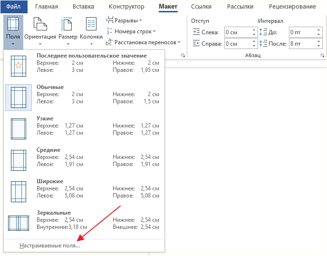The height and width of the screenshot is (256, 327).
Task: Click the Зеркальные margins thumbnail
Action: click(19, 223)
